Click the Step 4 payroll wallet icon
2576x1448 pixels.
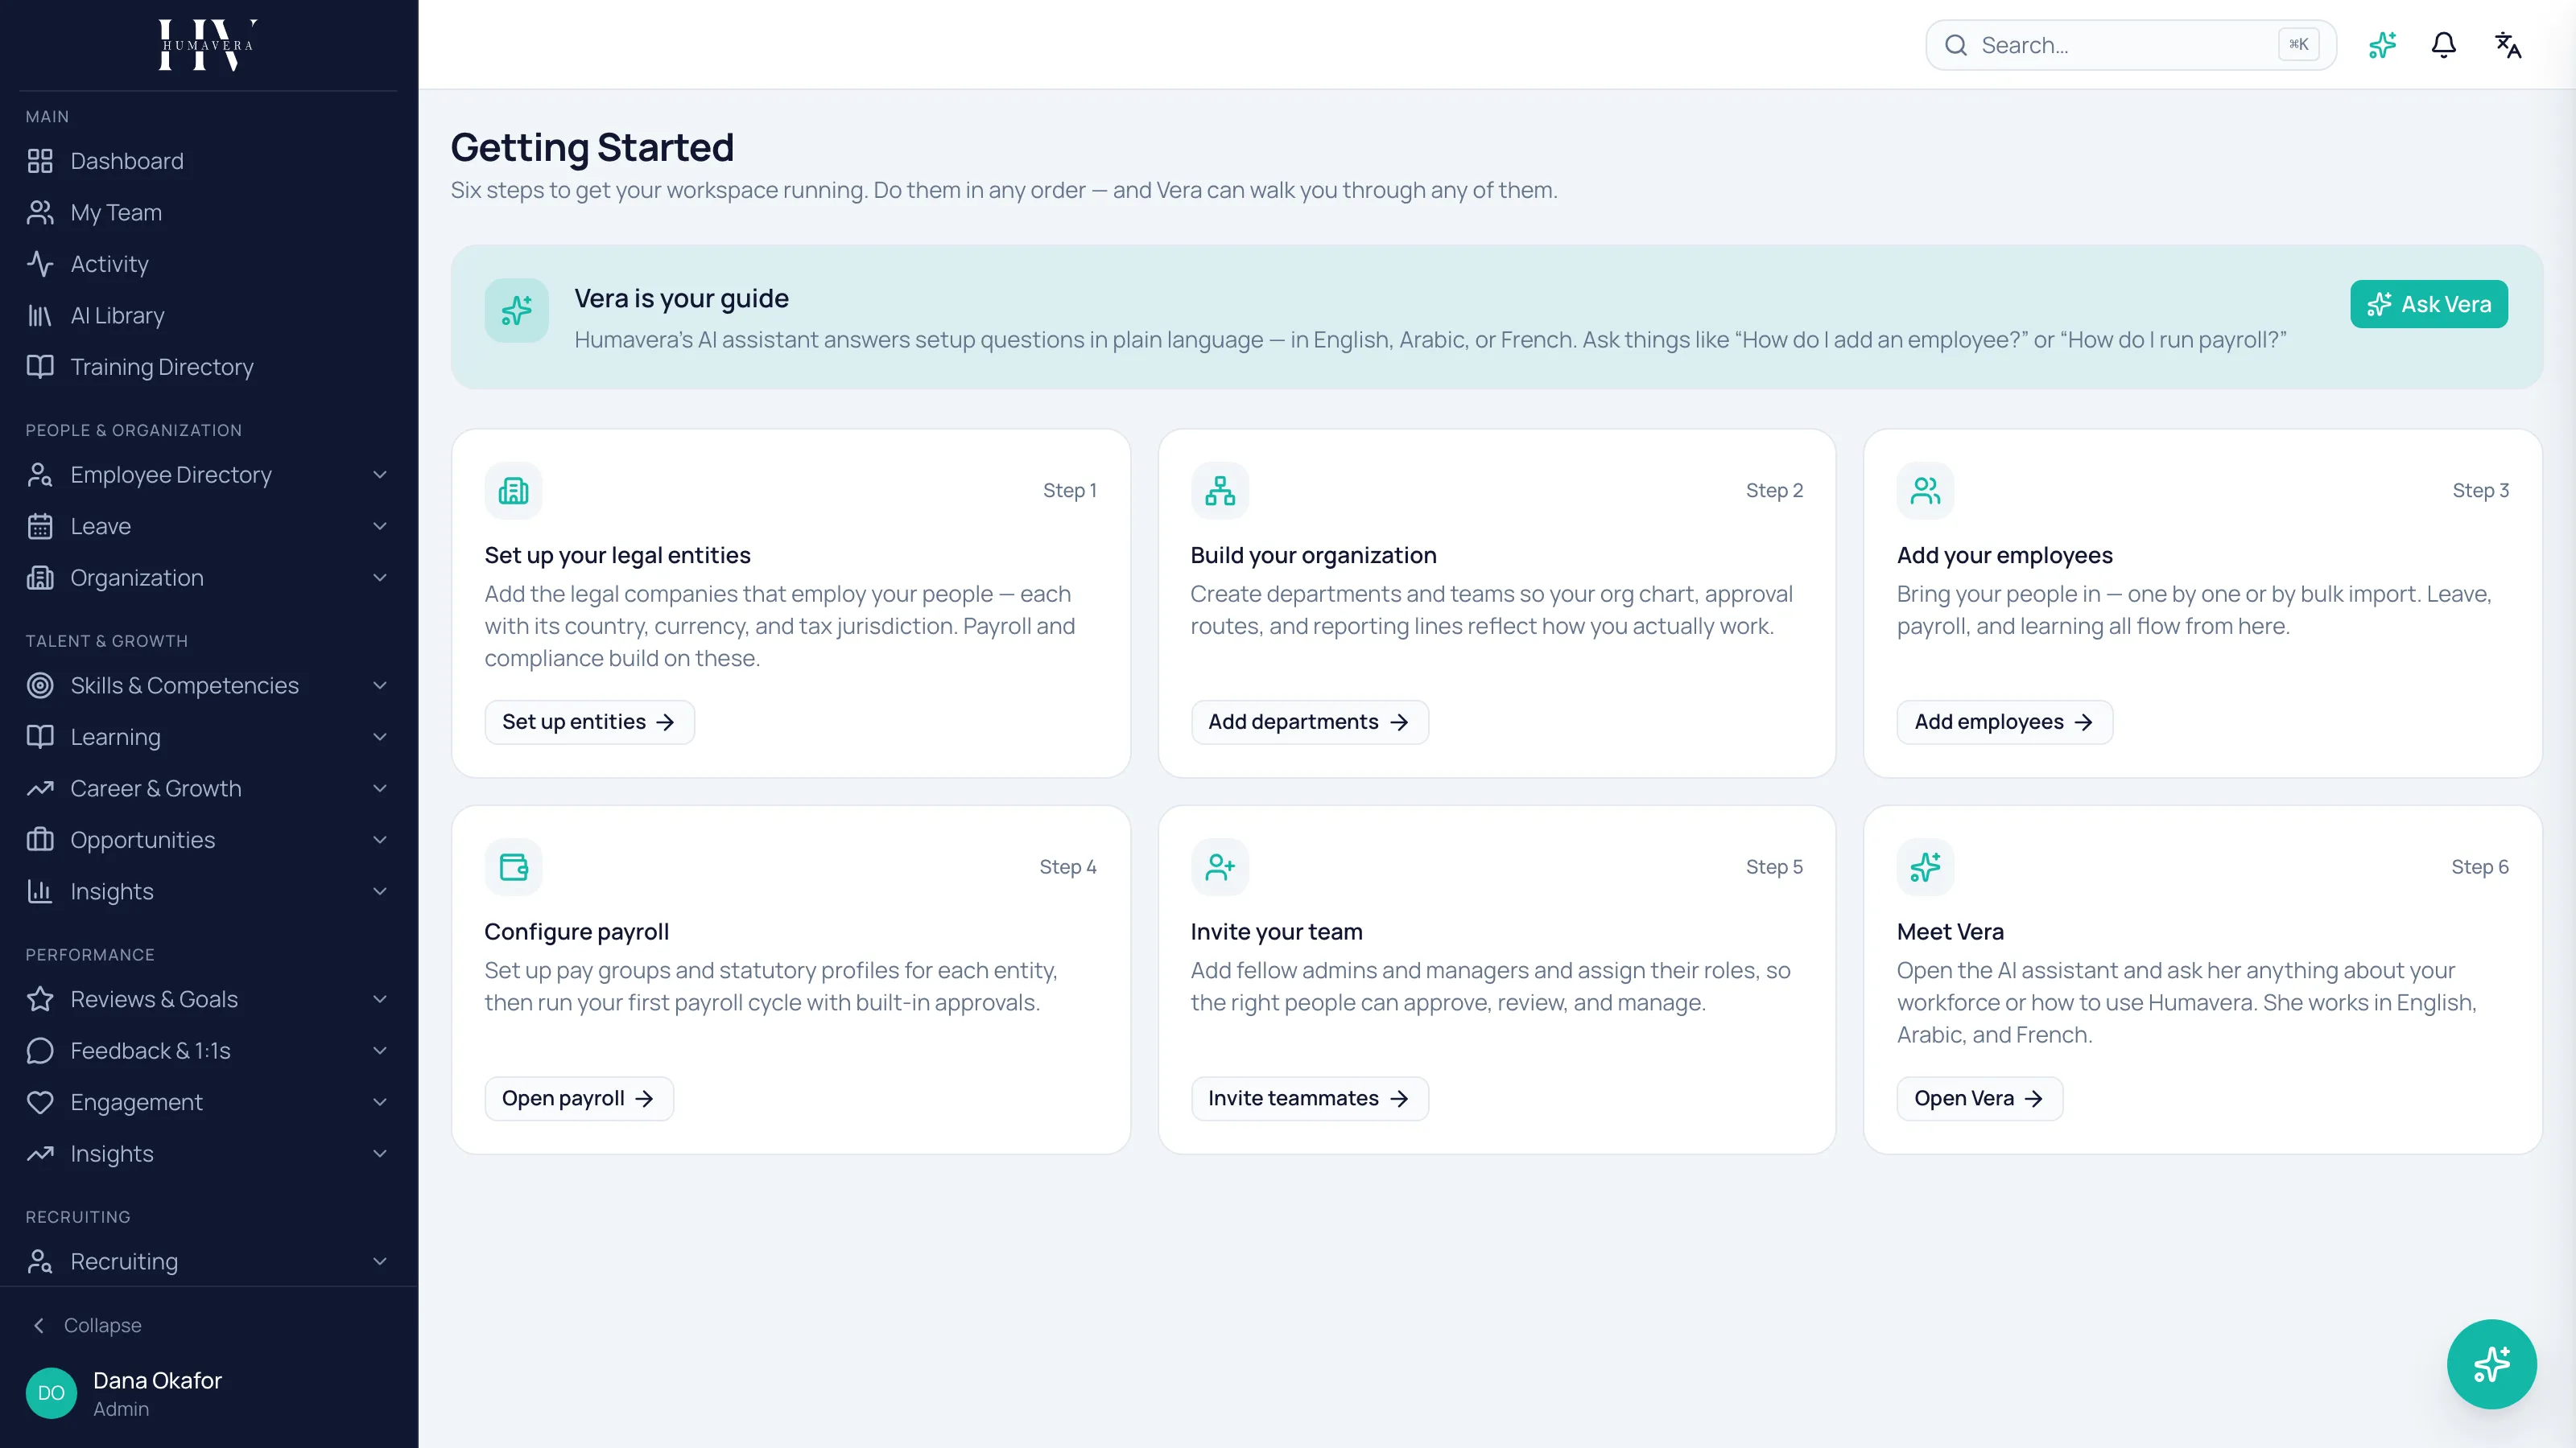[513, 867]
